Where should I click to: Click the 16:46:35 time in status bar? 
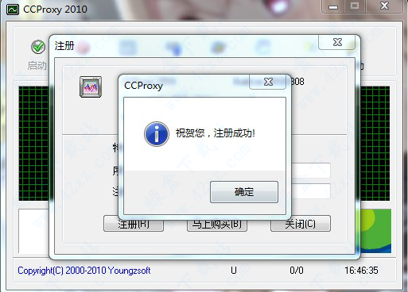(361, 271)
